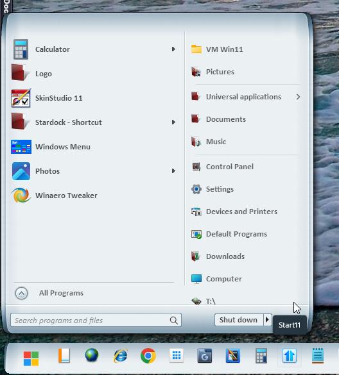Expand the Calculator jump list arrow
Image resolution: width=339 pixels, height=375 pixels.
coord(173,49)
